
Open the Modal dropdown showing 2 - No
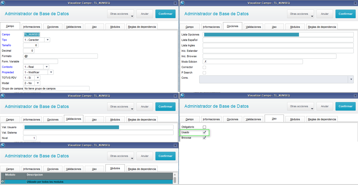click(x=37, y=83)
